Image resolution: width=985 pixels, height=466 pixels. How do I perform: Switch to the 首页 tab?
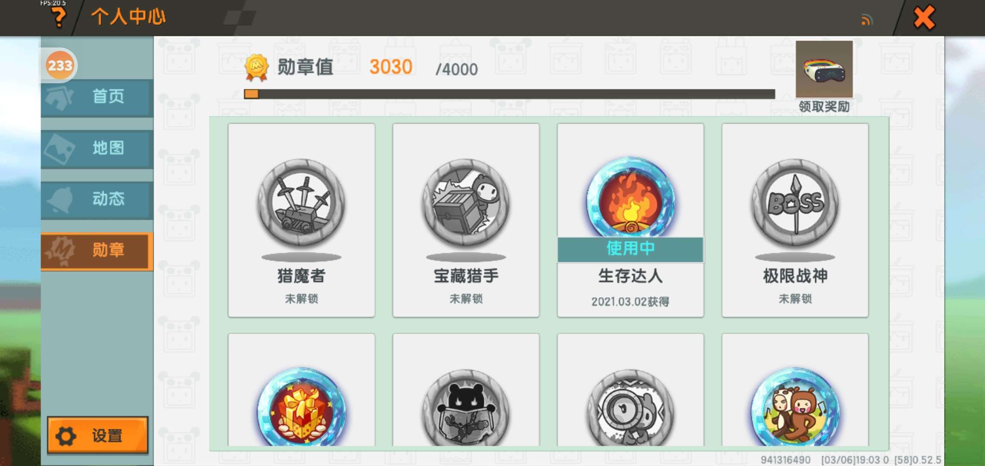click(97, 97)
